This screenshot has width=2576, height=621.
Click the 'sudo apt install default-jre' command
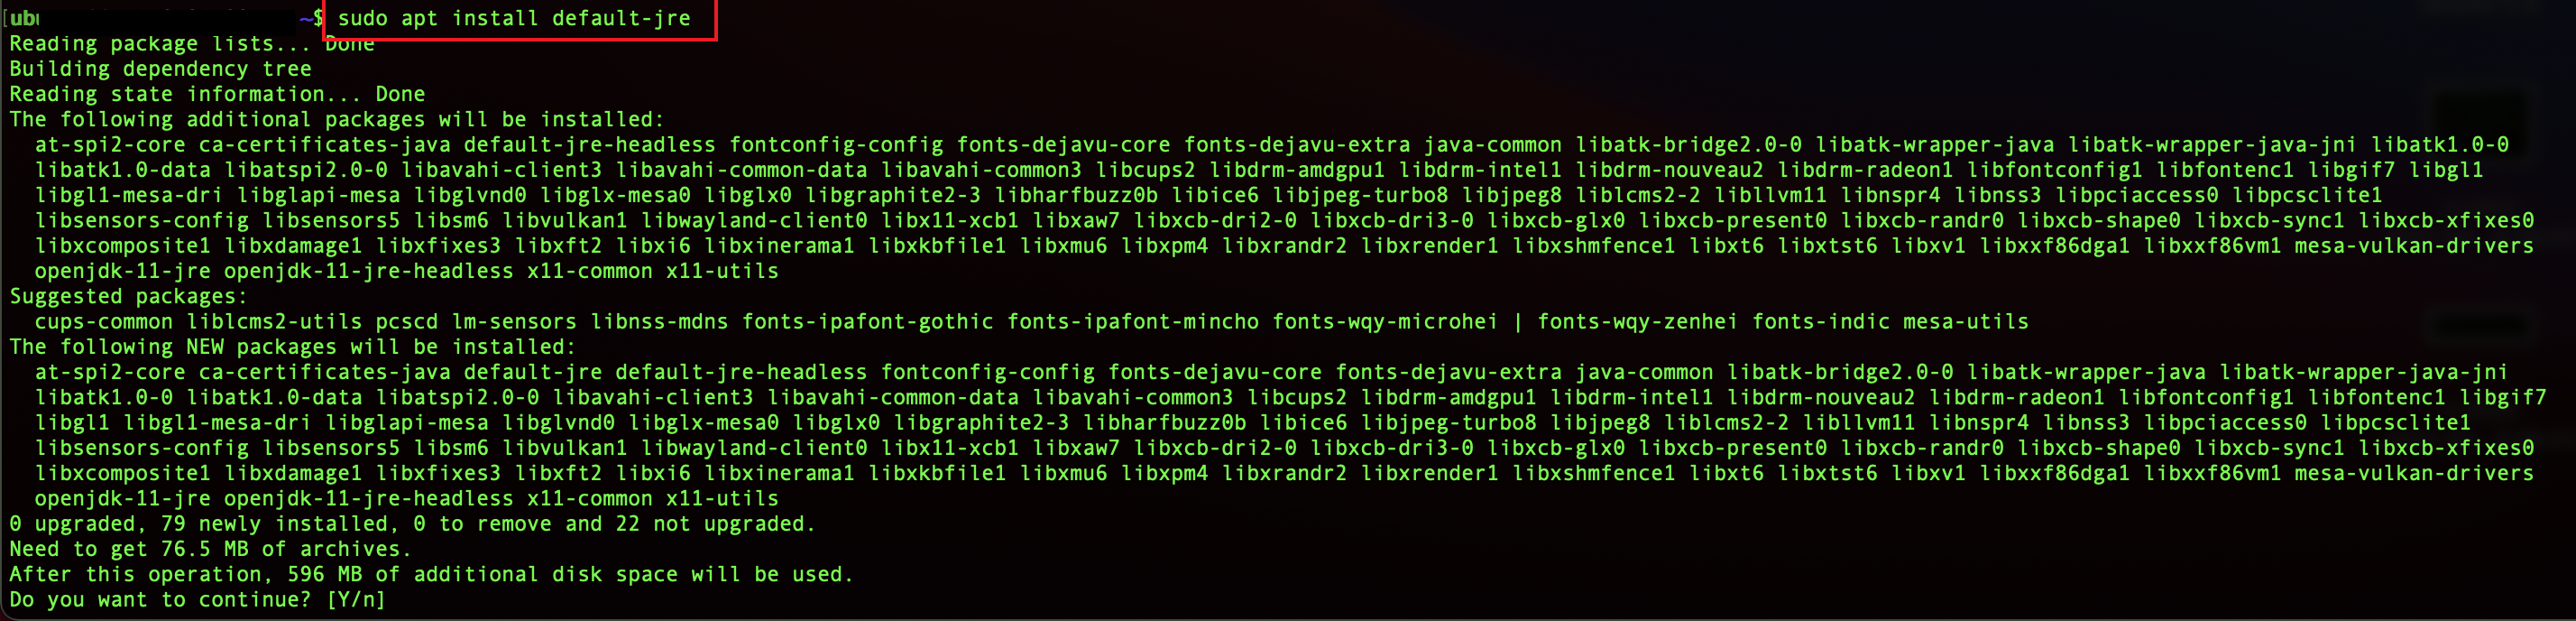point(514,19)
